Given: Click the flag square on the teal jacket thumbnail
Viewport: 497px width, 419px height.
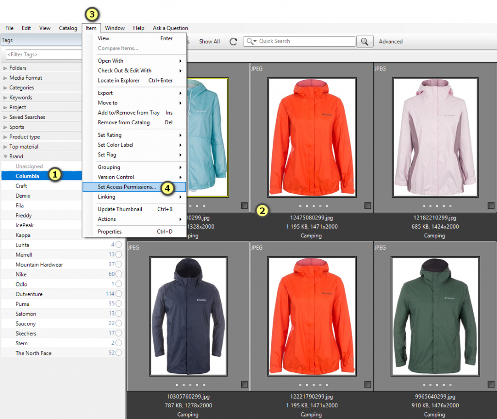Looking at the screenshot, I should pyautogui.click(x=244, y=206).
